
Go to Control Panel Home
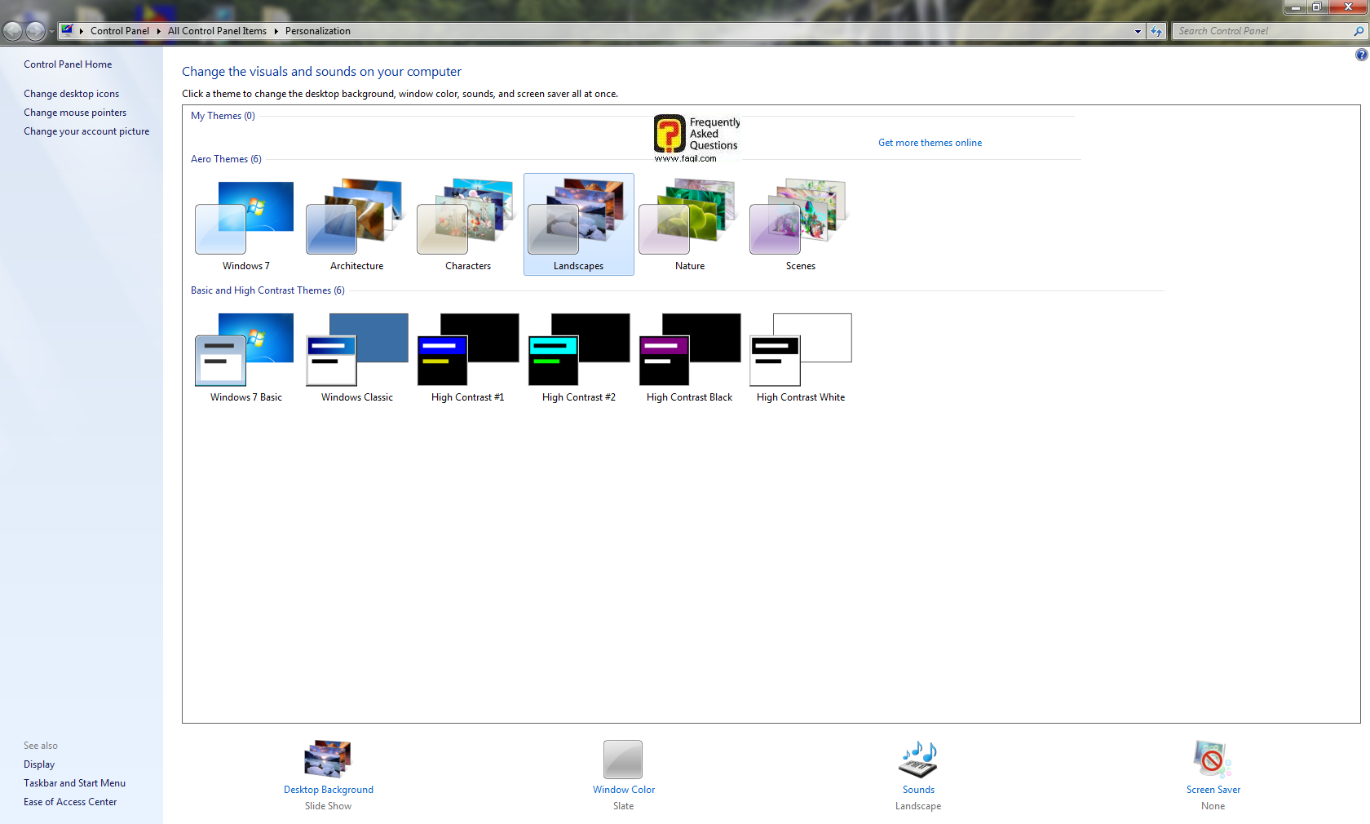68,64
